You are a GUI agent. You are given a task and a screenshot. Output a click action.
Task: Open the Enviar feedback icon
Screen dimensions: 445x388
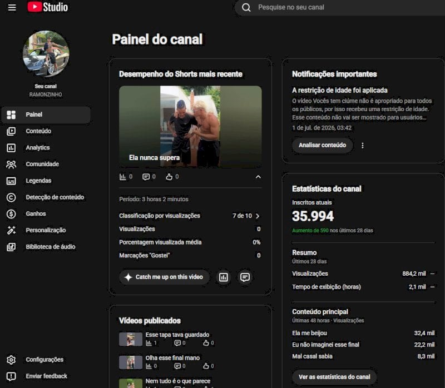pyautogui.click(x=11, y=376)
